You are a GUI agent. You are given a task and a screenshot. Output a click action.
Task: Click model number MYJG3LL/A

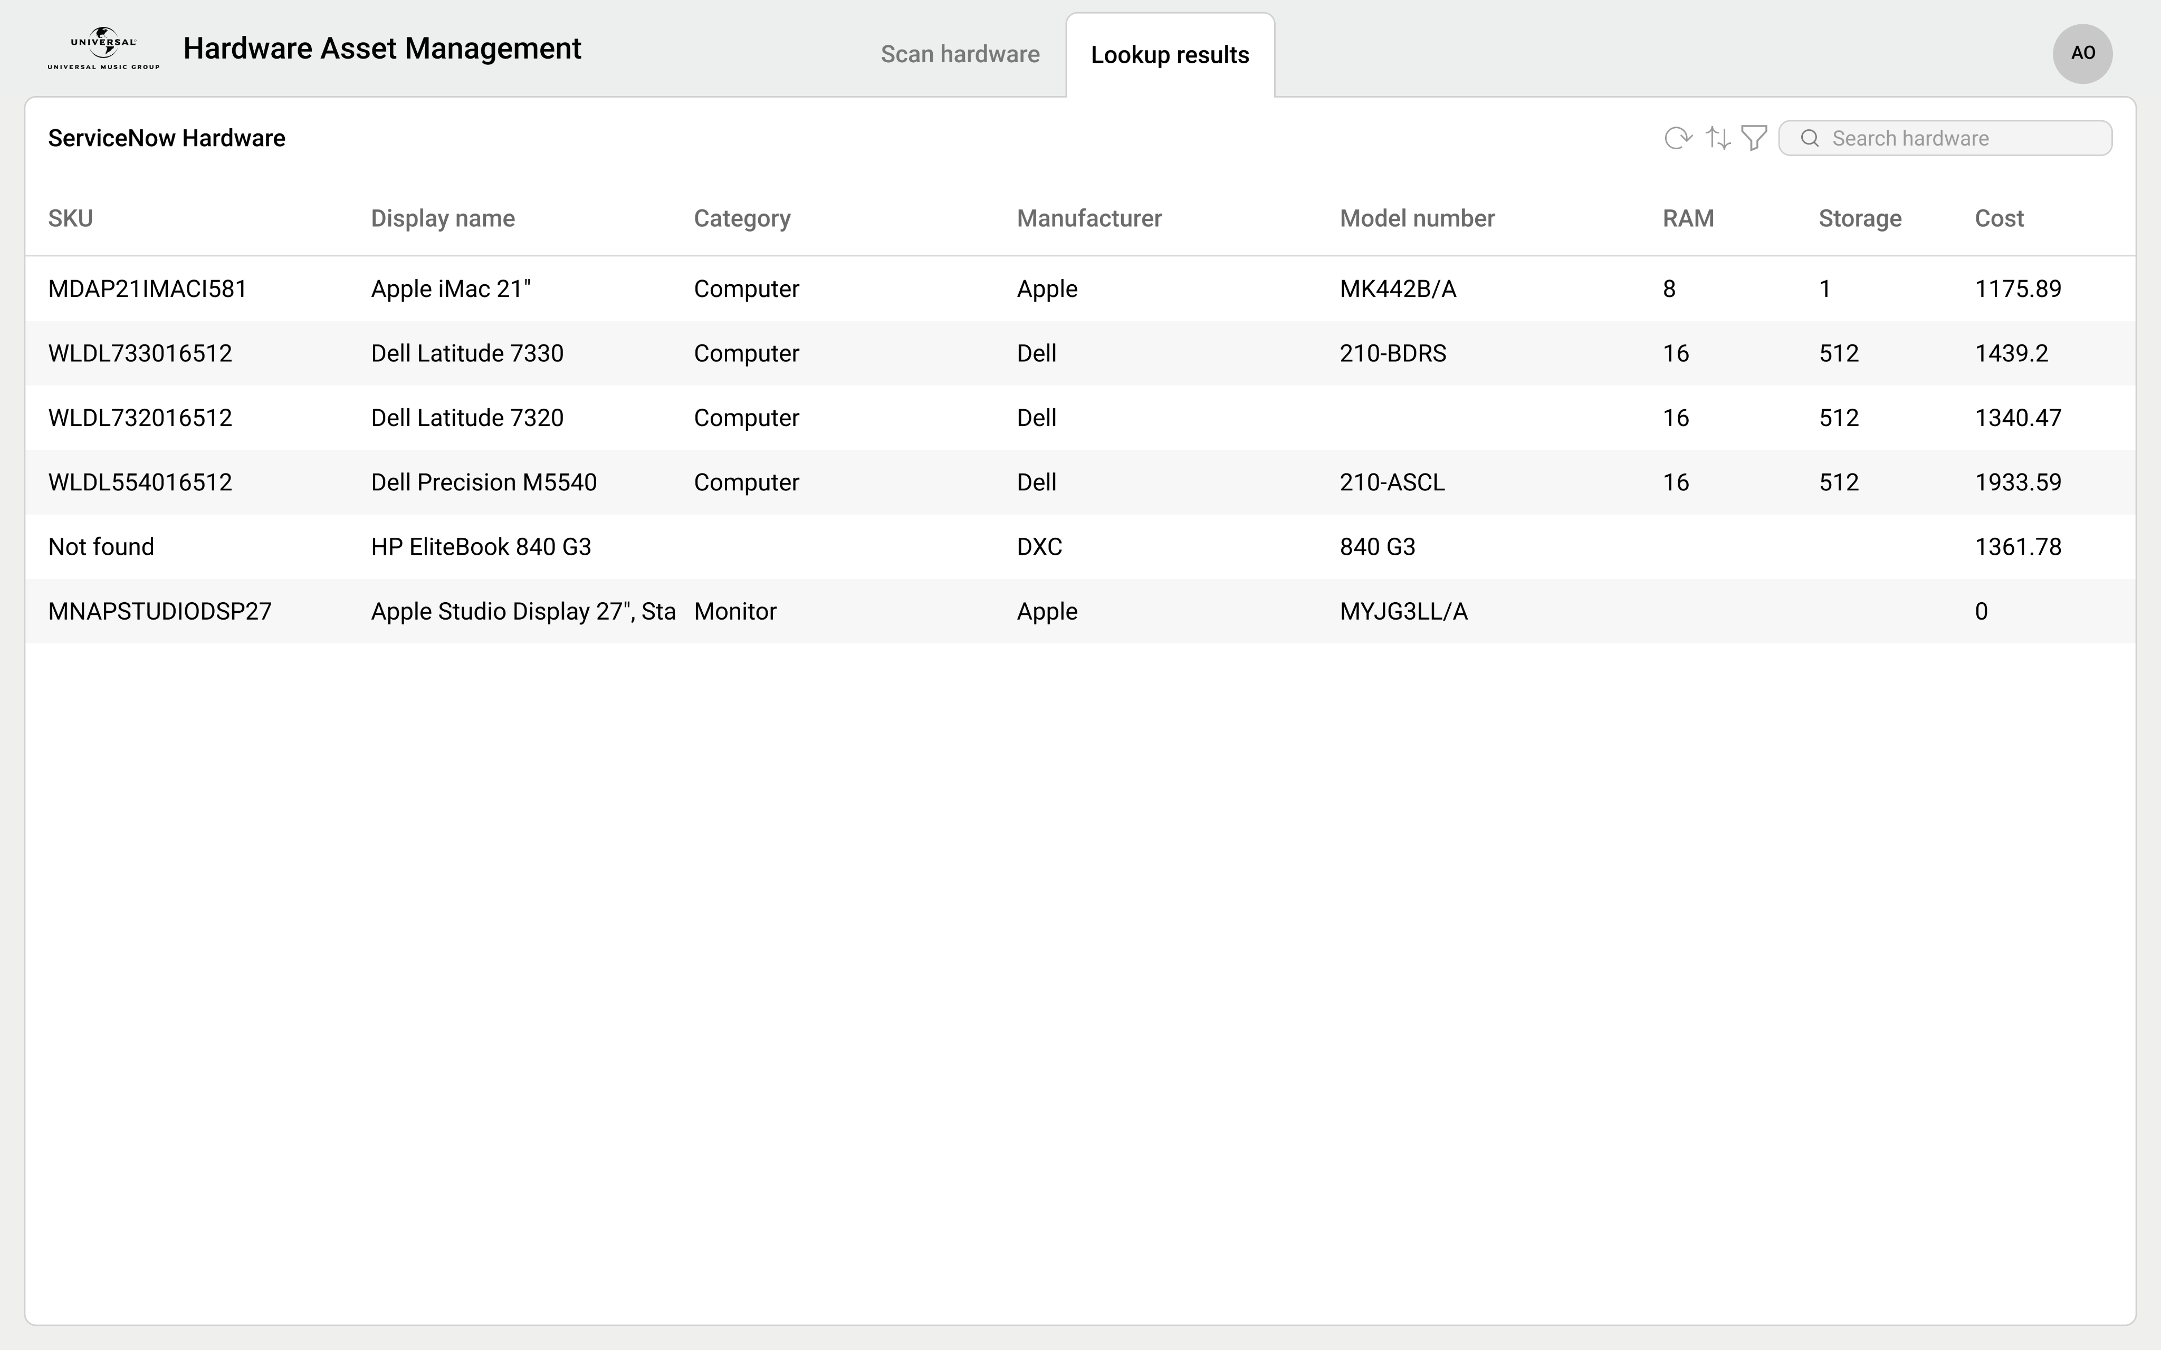(x=1404, y=612)
